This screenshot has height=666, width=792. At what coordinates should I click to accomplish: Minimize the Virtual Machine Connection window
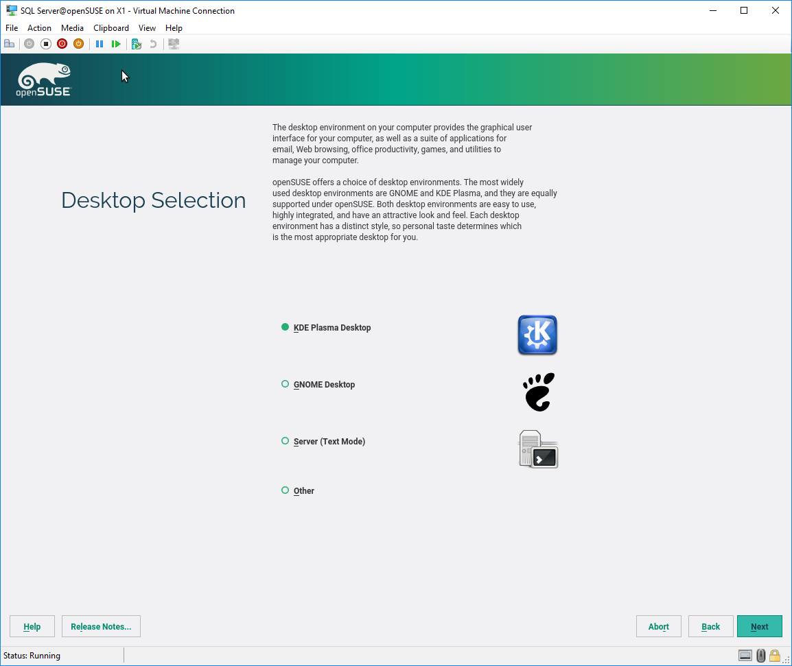(x=713, y=10)
